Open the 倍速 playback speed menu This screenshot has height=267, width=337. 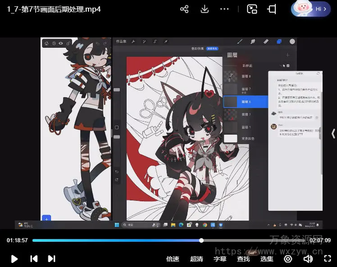(173, 259)
